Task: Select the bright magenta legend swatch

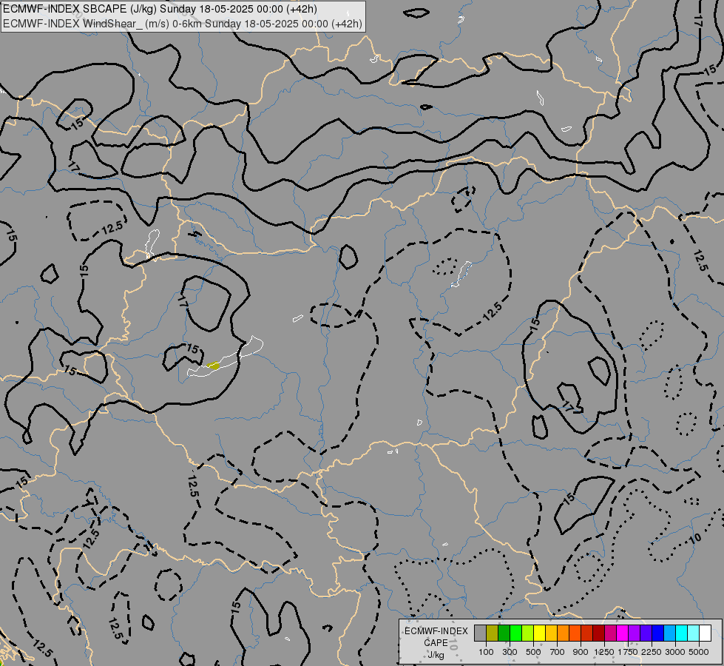Action: [623, 633]
